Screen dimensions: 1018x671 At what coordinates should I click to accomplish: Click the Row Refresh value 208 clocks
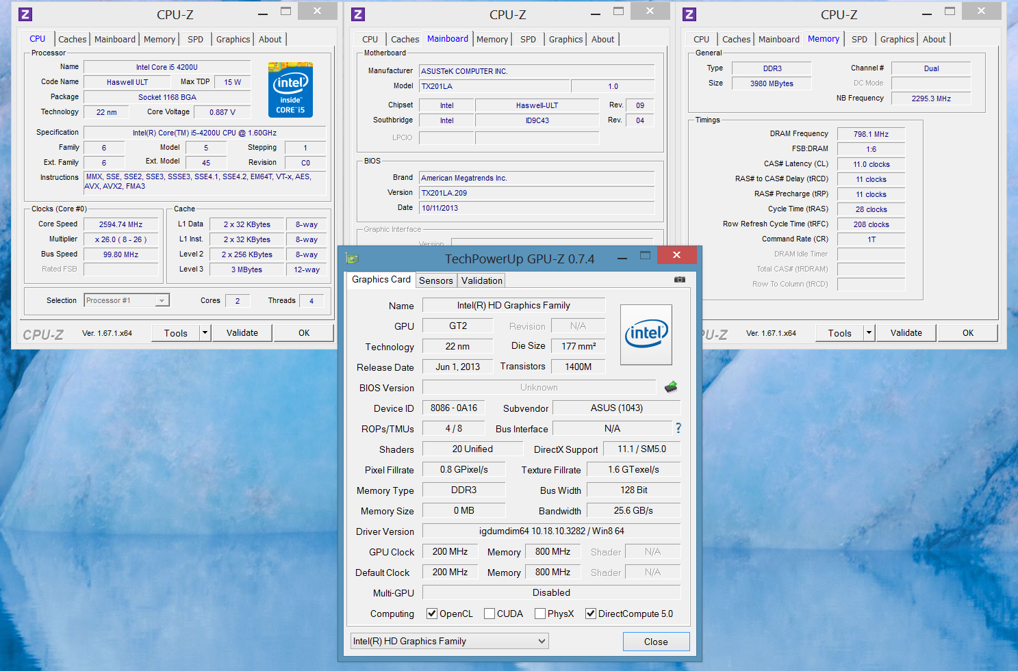[871, 224]
